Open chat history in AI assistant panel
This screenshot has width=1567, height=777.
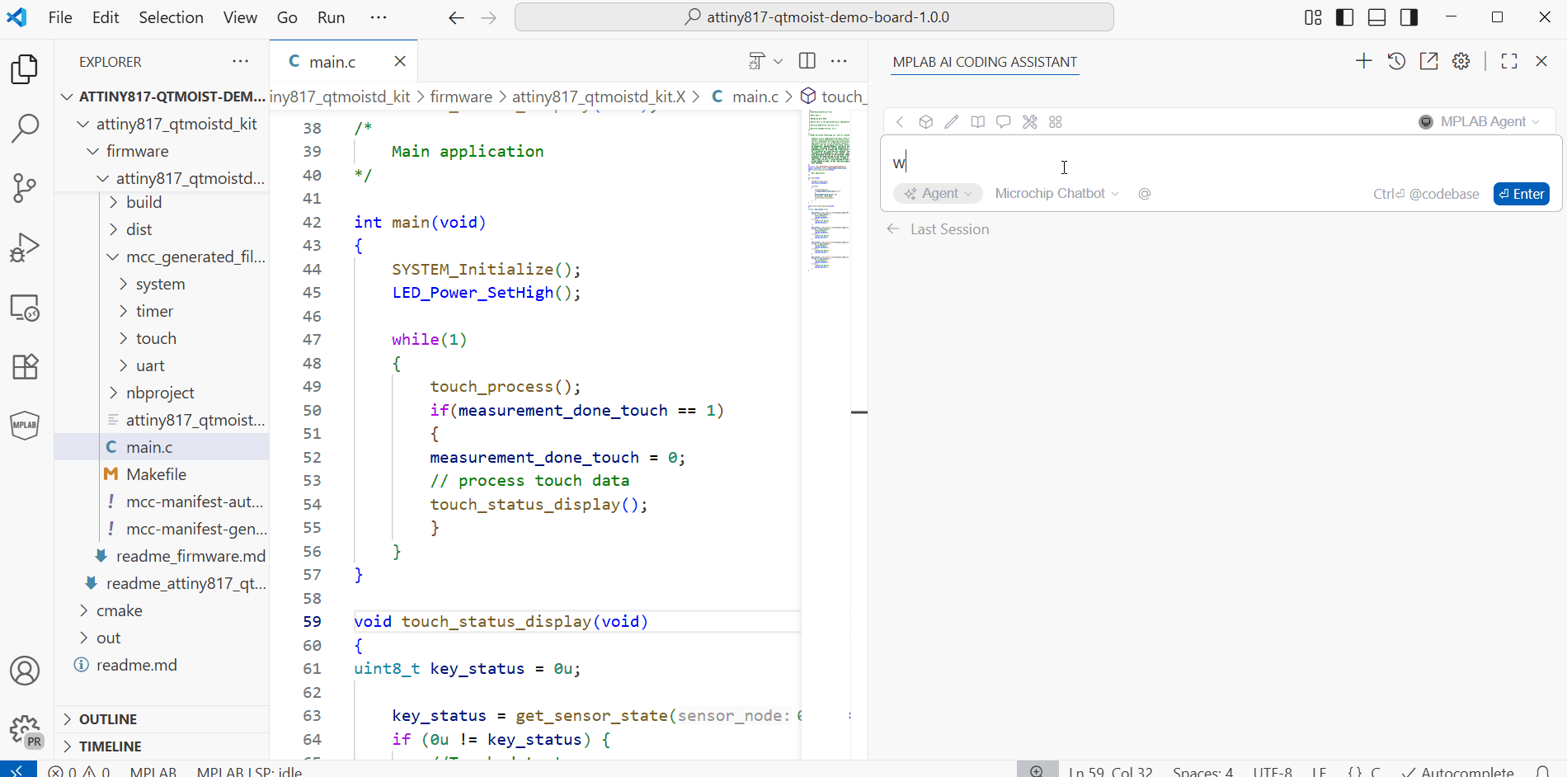tap(1396, 61)
